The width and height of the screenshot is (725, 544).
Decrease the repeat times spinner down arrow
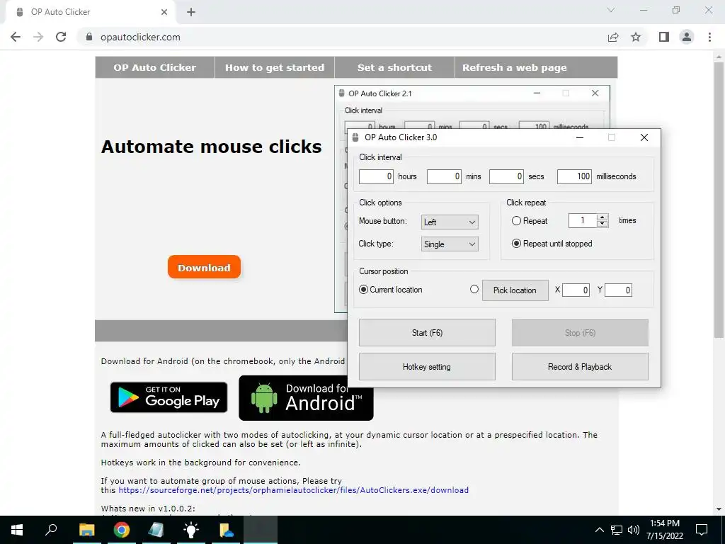[x=602, y=225]
